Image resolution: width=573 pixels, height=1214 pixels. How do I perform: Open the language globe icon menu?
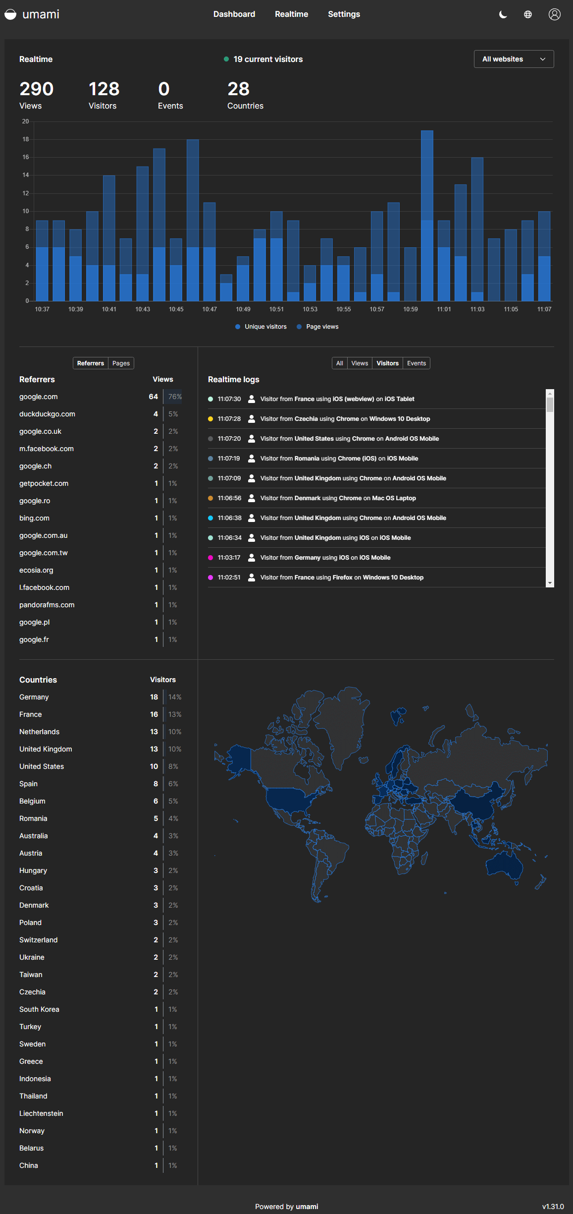click(x=528, y=14)
